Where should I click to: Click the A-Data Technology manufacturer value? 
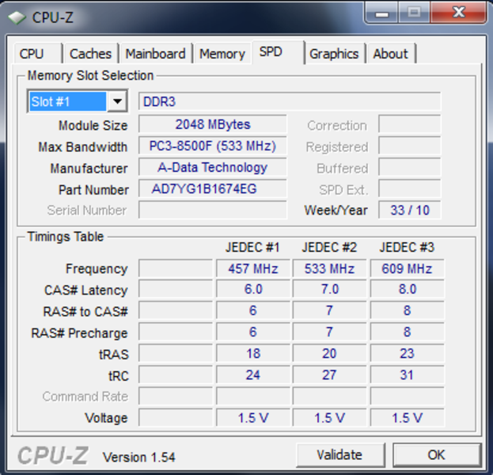click(x=213, y=167)
